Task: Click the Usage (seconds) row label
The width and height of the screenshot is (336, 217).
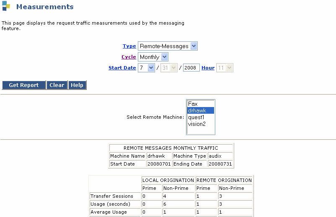Action: pos(115,204)
